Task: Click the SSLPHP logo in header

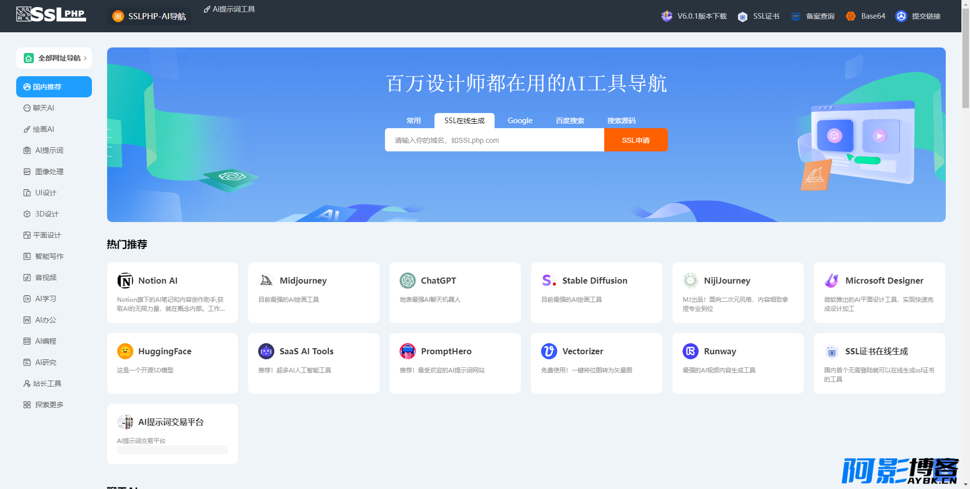Action: [51, 14]
